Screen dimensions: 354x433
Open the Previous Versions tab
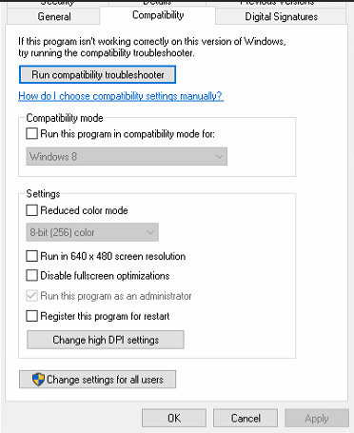coord(277,3)
